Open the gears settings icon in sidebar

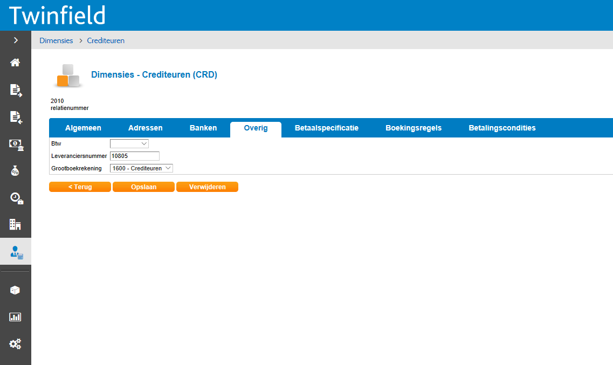[16, 343]
